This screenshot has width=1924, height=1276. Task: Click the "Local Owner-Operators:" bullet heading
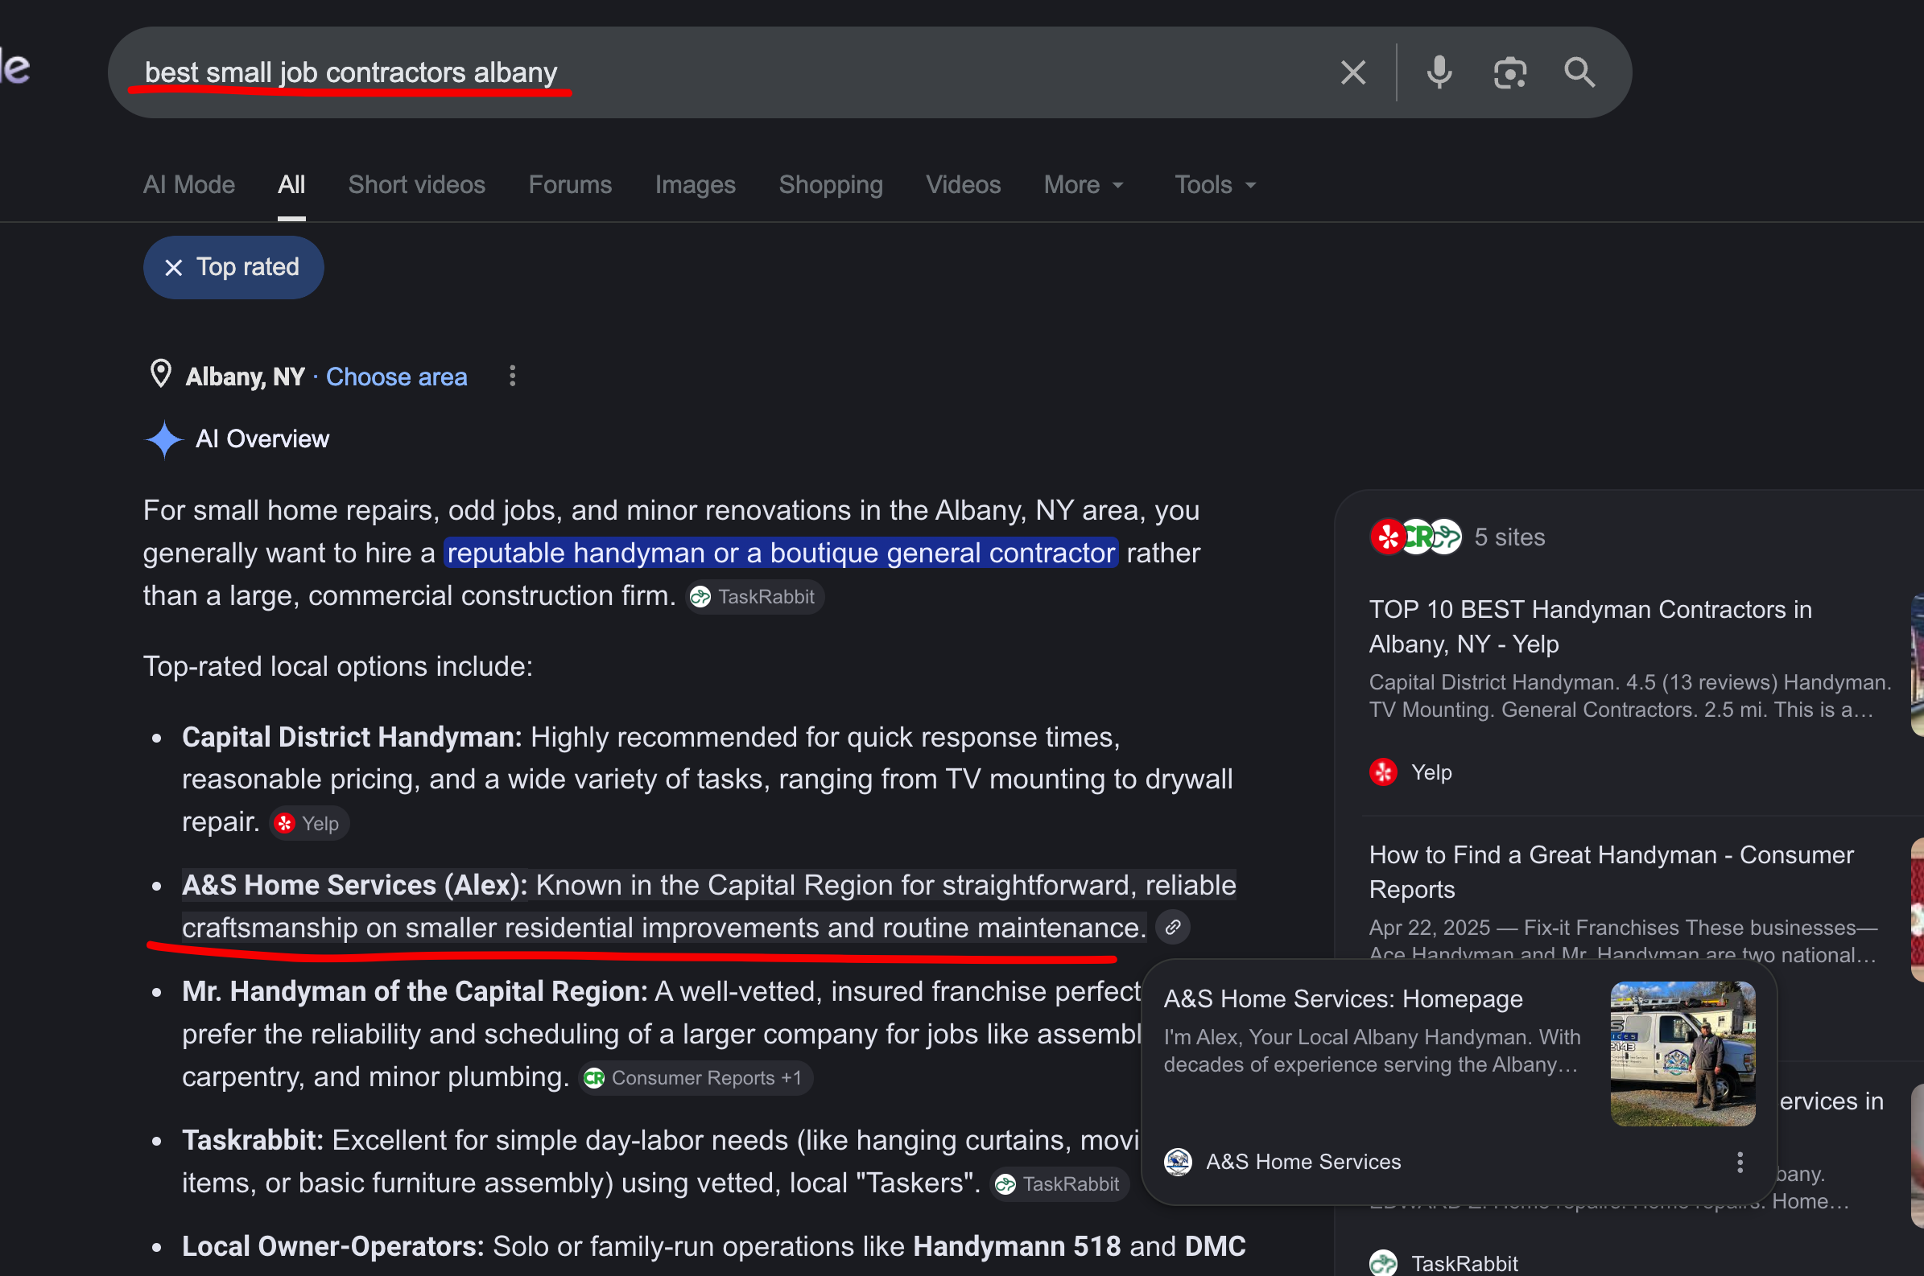coord(333,1246)
